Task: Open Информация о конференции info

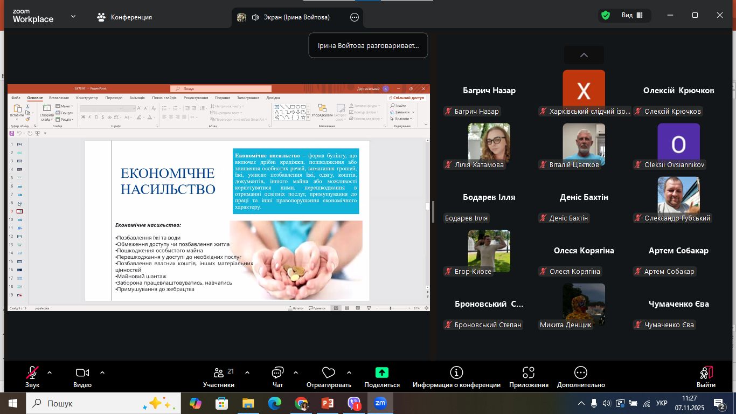Action: [x=456, y=376]
